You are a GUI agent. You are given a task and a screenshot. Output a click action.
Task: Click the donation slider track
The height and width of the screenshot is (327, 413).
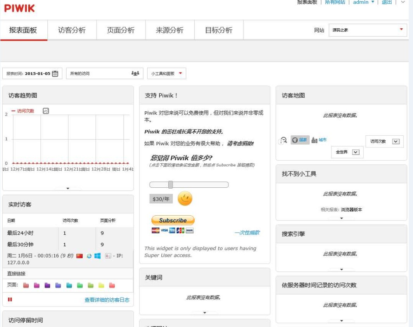(x=189, y=185)
